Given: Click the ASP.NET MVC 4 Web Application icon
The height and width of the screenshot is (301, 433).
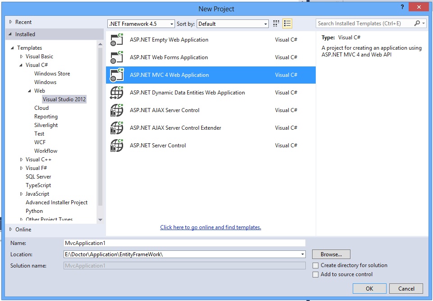Looking at the screenshot, I should pos(116,75).
